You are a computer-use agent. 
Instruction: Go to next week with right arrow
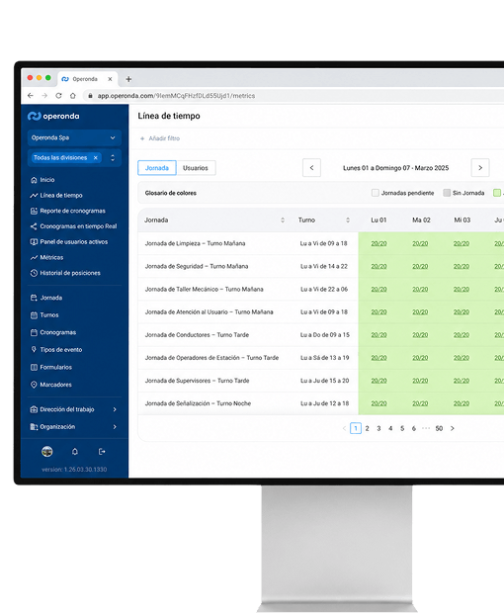pos(480,168)
